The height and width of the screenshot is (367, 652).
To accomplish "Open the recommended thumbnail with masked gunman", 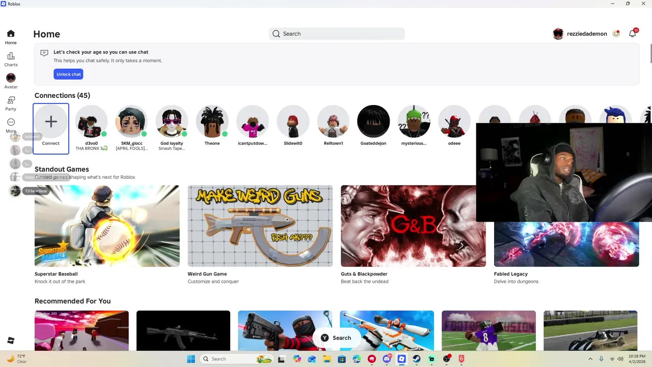I will [x=285, y=330].
